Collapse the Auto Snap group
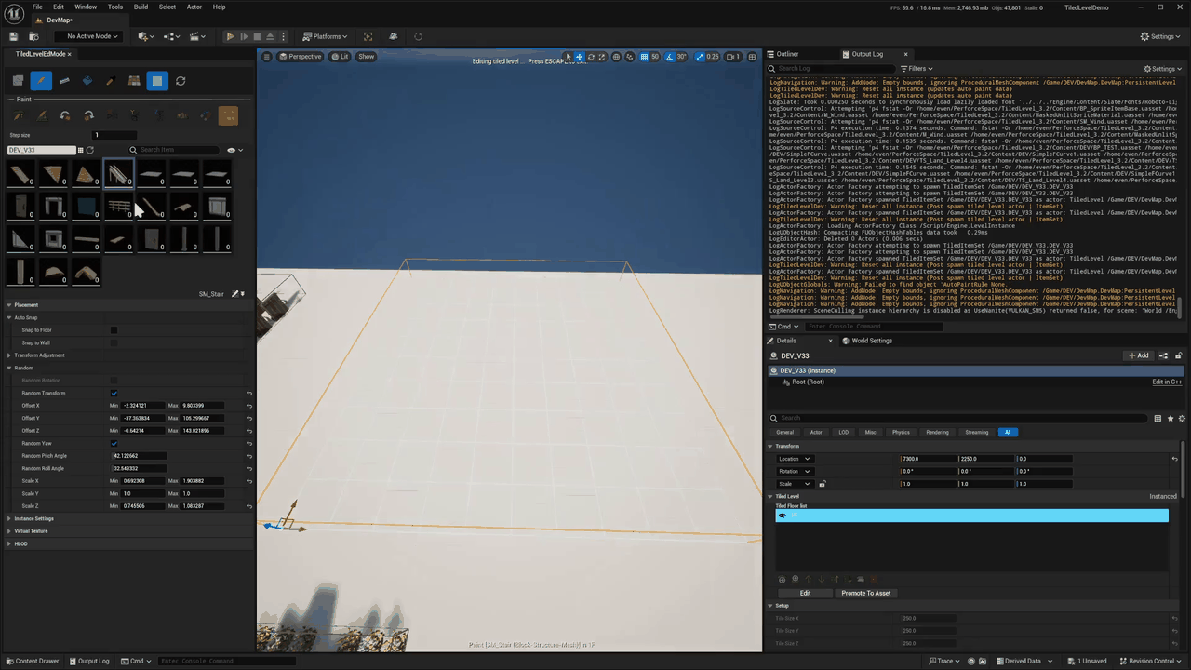 click(x=9, y=317)
